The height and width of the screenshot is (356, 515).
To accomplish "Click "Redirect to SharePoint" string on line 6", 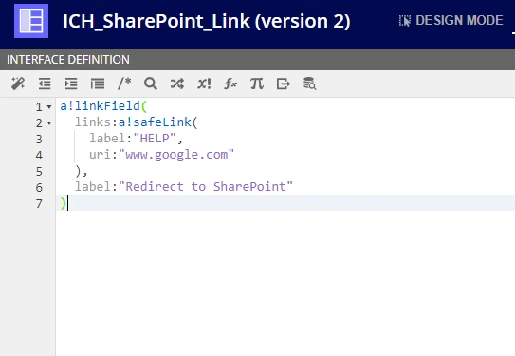I will click(206, 187).
